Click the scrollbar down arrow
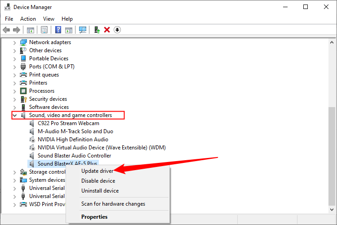 click(x=332, y=210)
